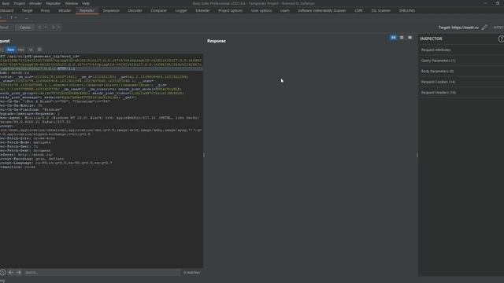Go to previous search match arrow
Image resolution: width=504 pixels, height=283 pixels.
click(11, 273)
